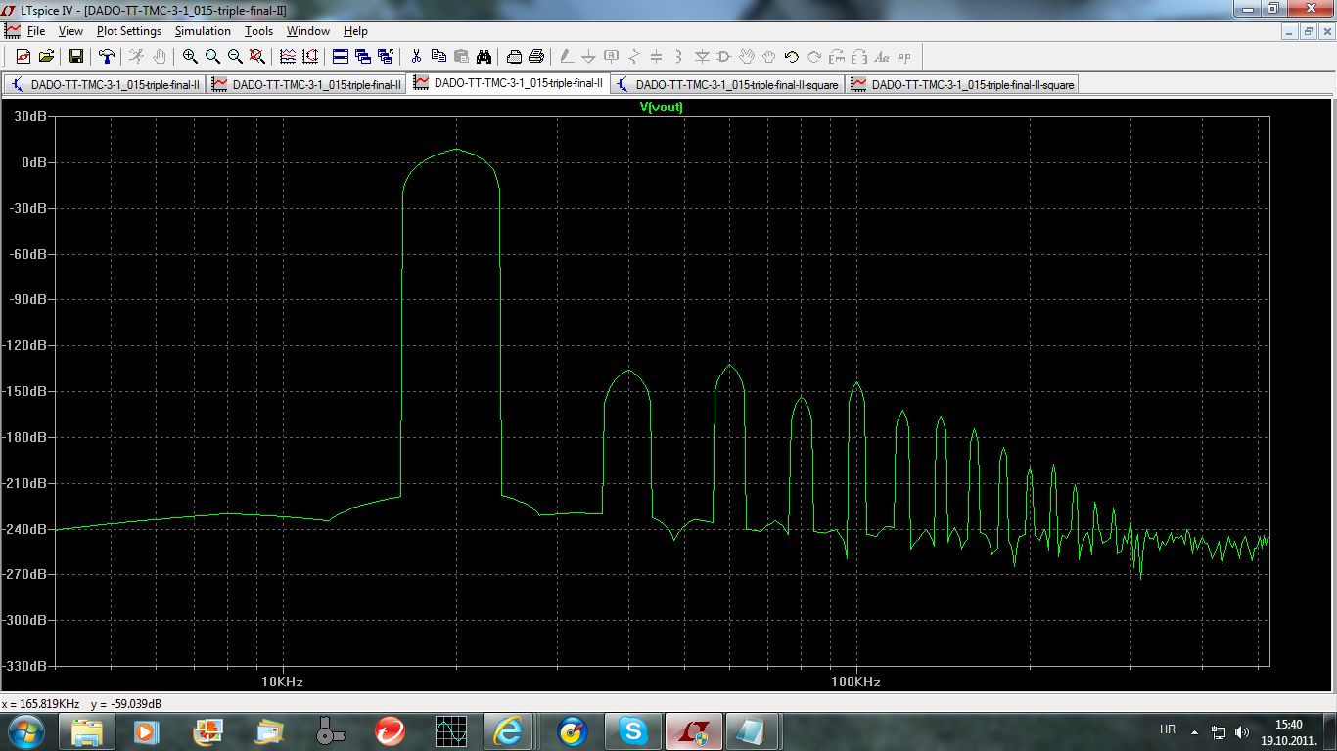This screenshot has width=1337, height=751.
Task: Click the volume speaker tray icon
Action: pyautogui.click(x=1242, y=731)
